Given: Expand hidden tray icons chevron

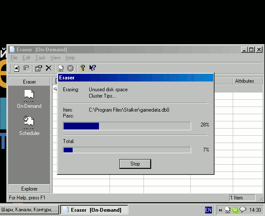Looking at the screenshot, I should click(x=220, y=210).
